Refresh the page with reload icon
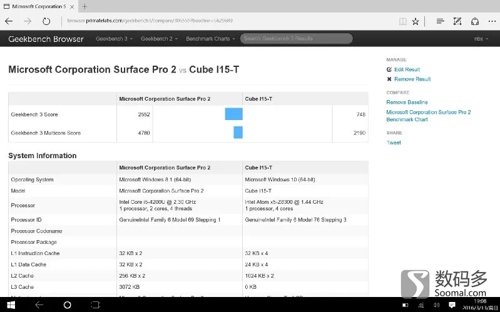 click(46, 21)
